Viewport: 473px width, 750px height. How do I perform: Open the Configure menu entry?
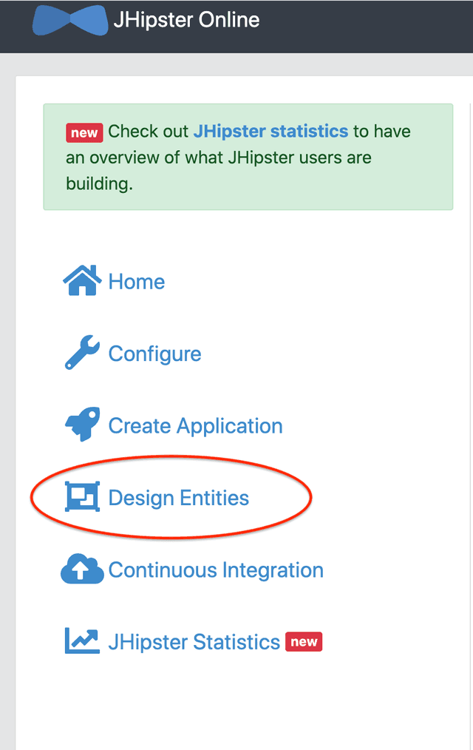154,354
